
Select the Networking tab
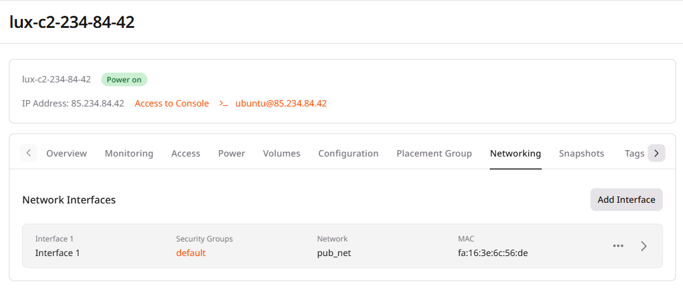pos(516,153)
